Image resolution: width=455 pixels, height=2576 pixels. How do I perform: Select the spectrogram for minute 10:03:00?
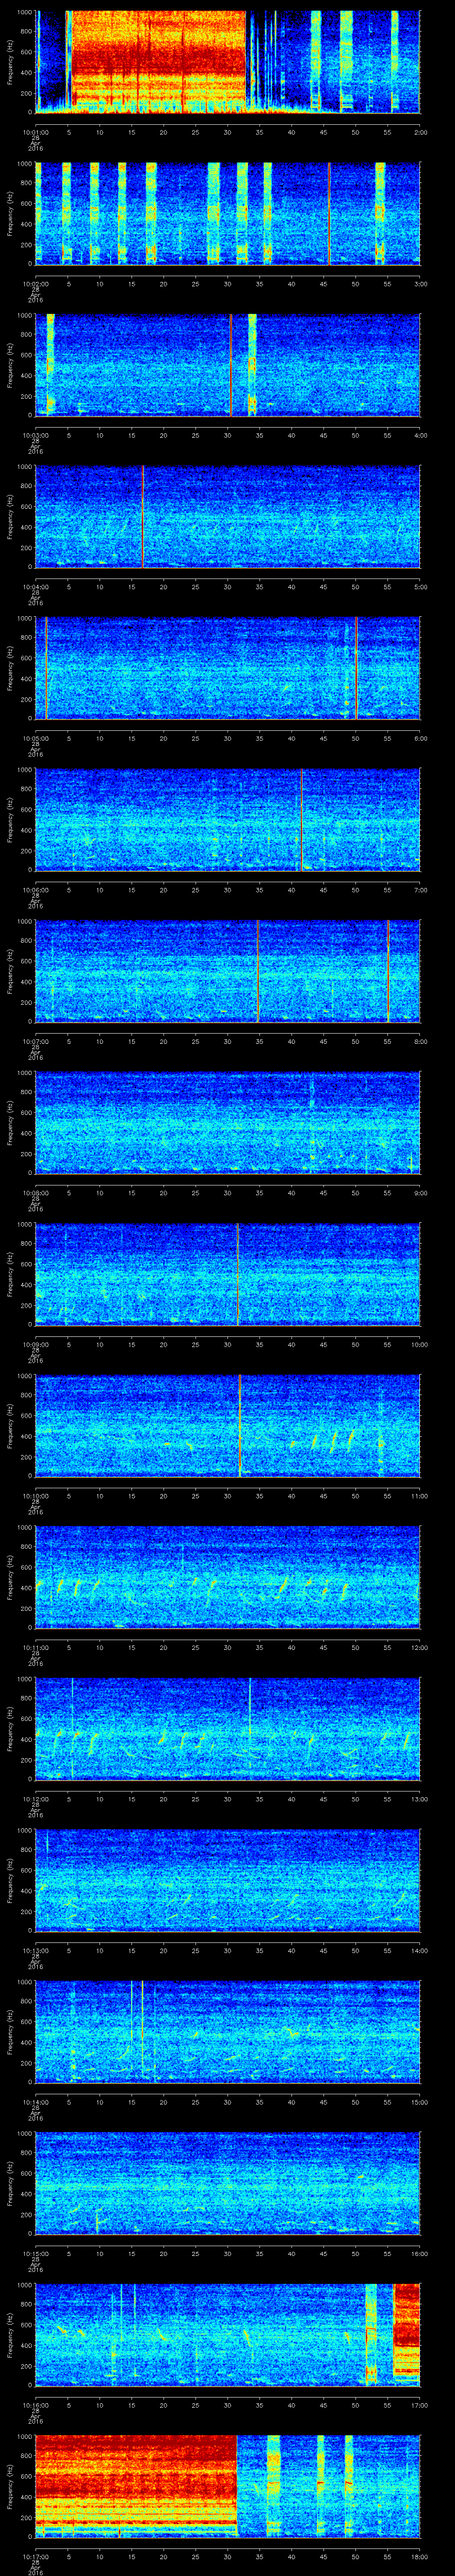227,365
